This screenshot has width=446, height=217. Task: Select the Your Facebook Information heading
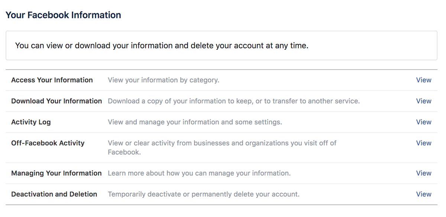(63, 14)
